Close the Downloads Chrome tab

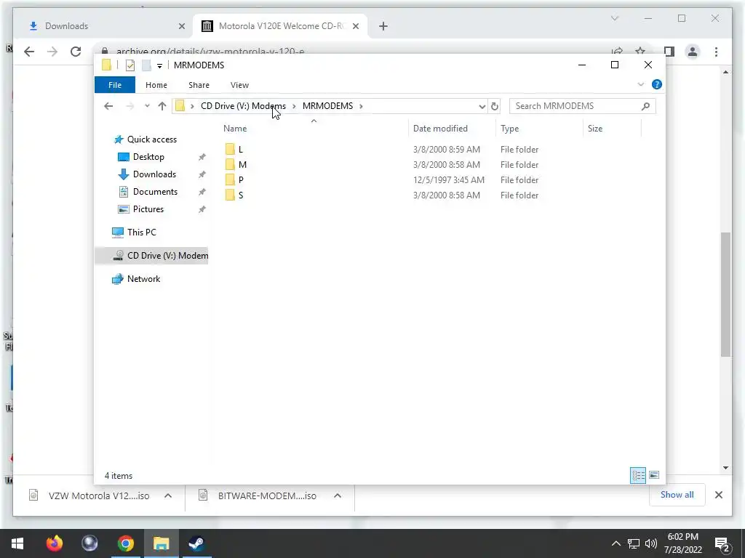[181, 26]
